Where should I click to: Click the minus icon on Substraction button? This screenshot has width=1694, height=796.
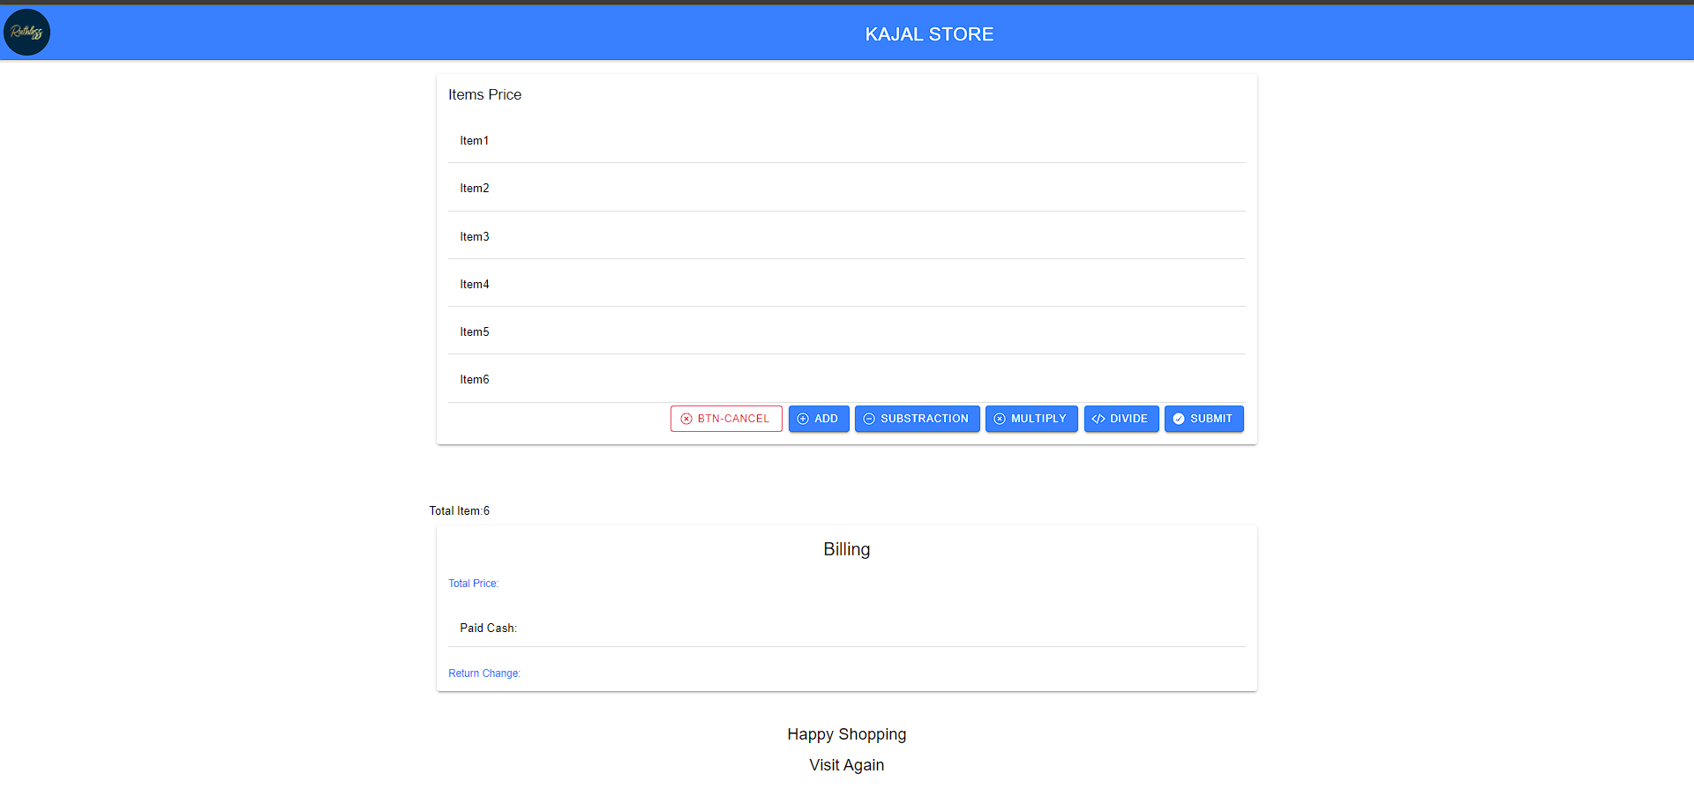[869, 419]
